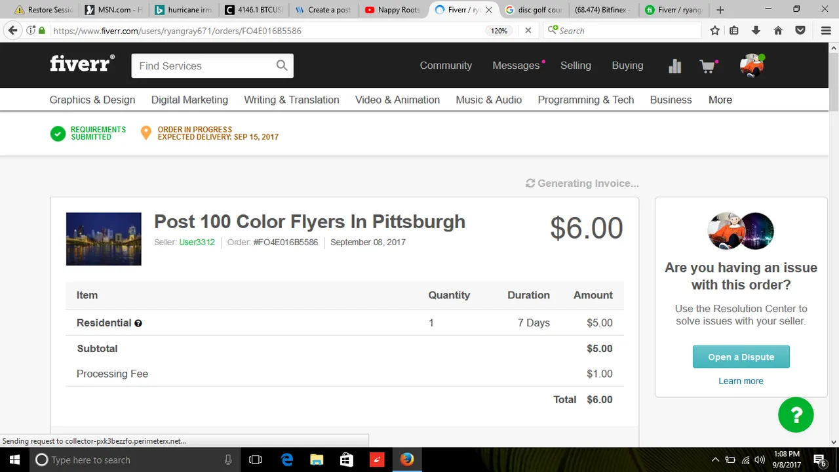Open the shopping cart icon
This screenshot has width=839, height=472.
coord(707,66)
